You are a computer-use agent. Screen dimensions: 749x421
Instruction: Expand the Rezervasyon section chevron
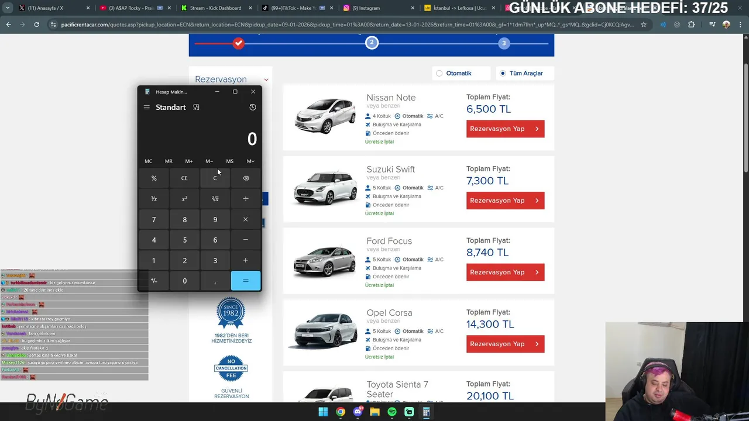(x=266, y=80)
